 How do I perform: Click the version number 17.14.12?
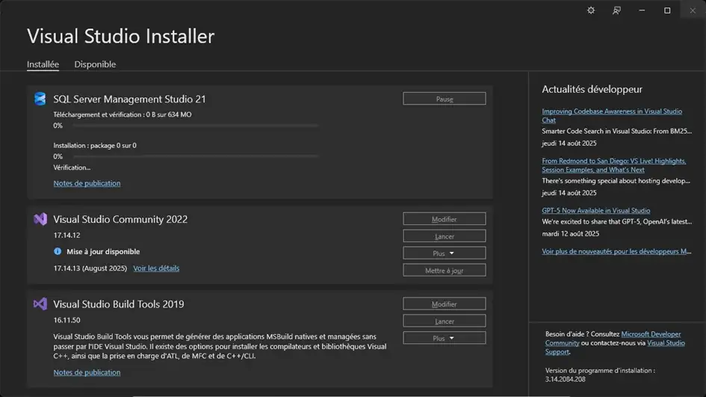tap(66, 236)
